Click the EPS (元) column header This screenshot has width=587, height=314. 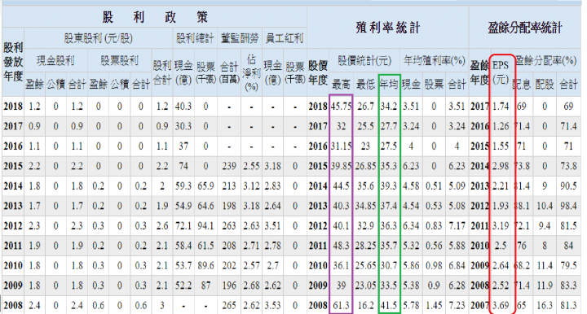coord(501,72)
